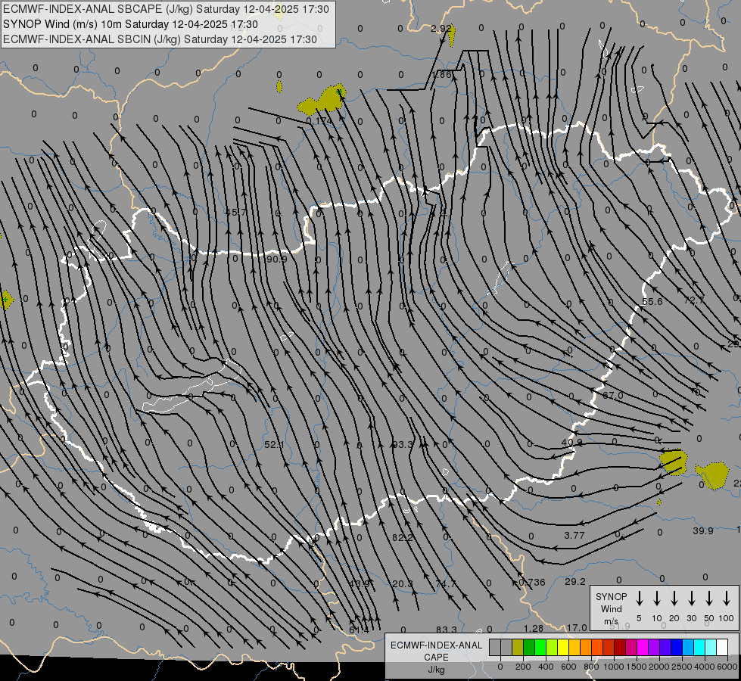
Task: Click the 83.3 value near bottom legend
Action: pos(447,630)
